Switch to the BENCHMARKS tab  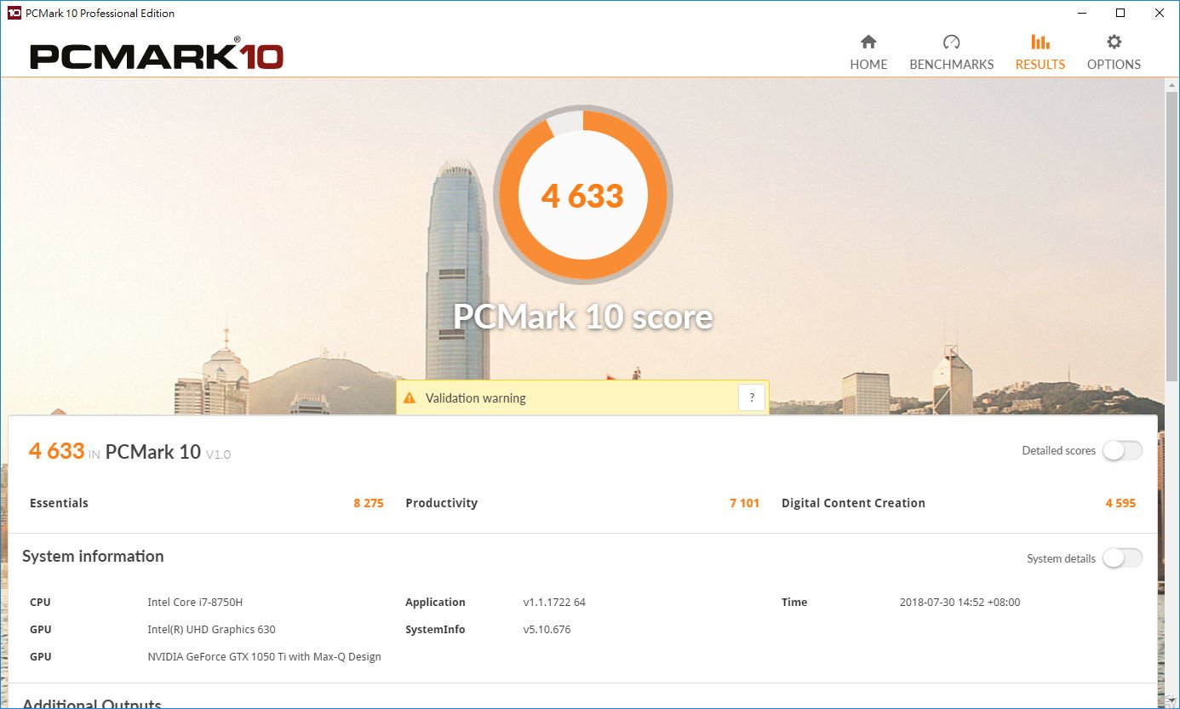coord(951,53)
